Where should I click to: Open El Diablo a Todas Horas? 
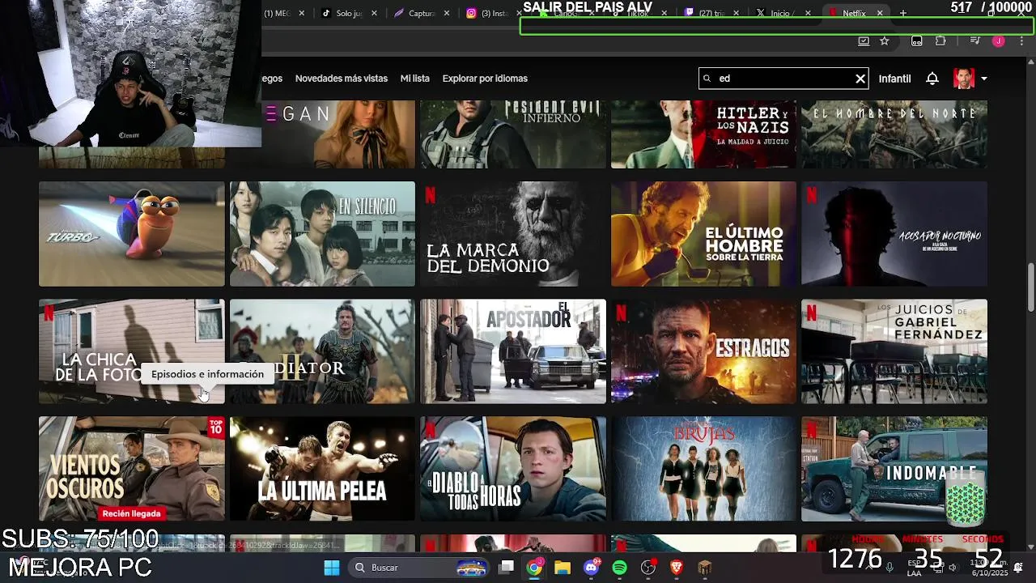tap(513, 469)
